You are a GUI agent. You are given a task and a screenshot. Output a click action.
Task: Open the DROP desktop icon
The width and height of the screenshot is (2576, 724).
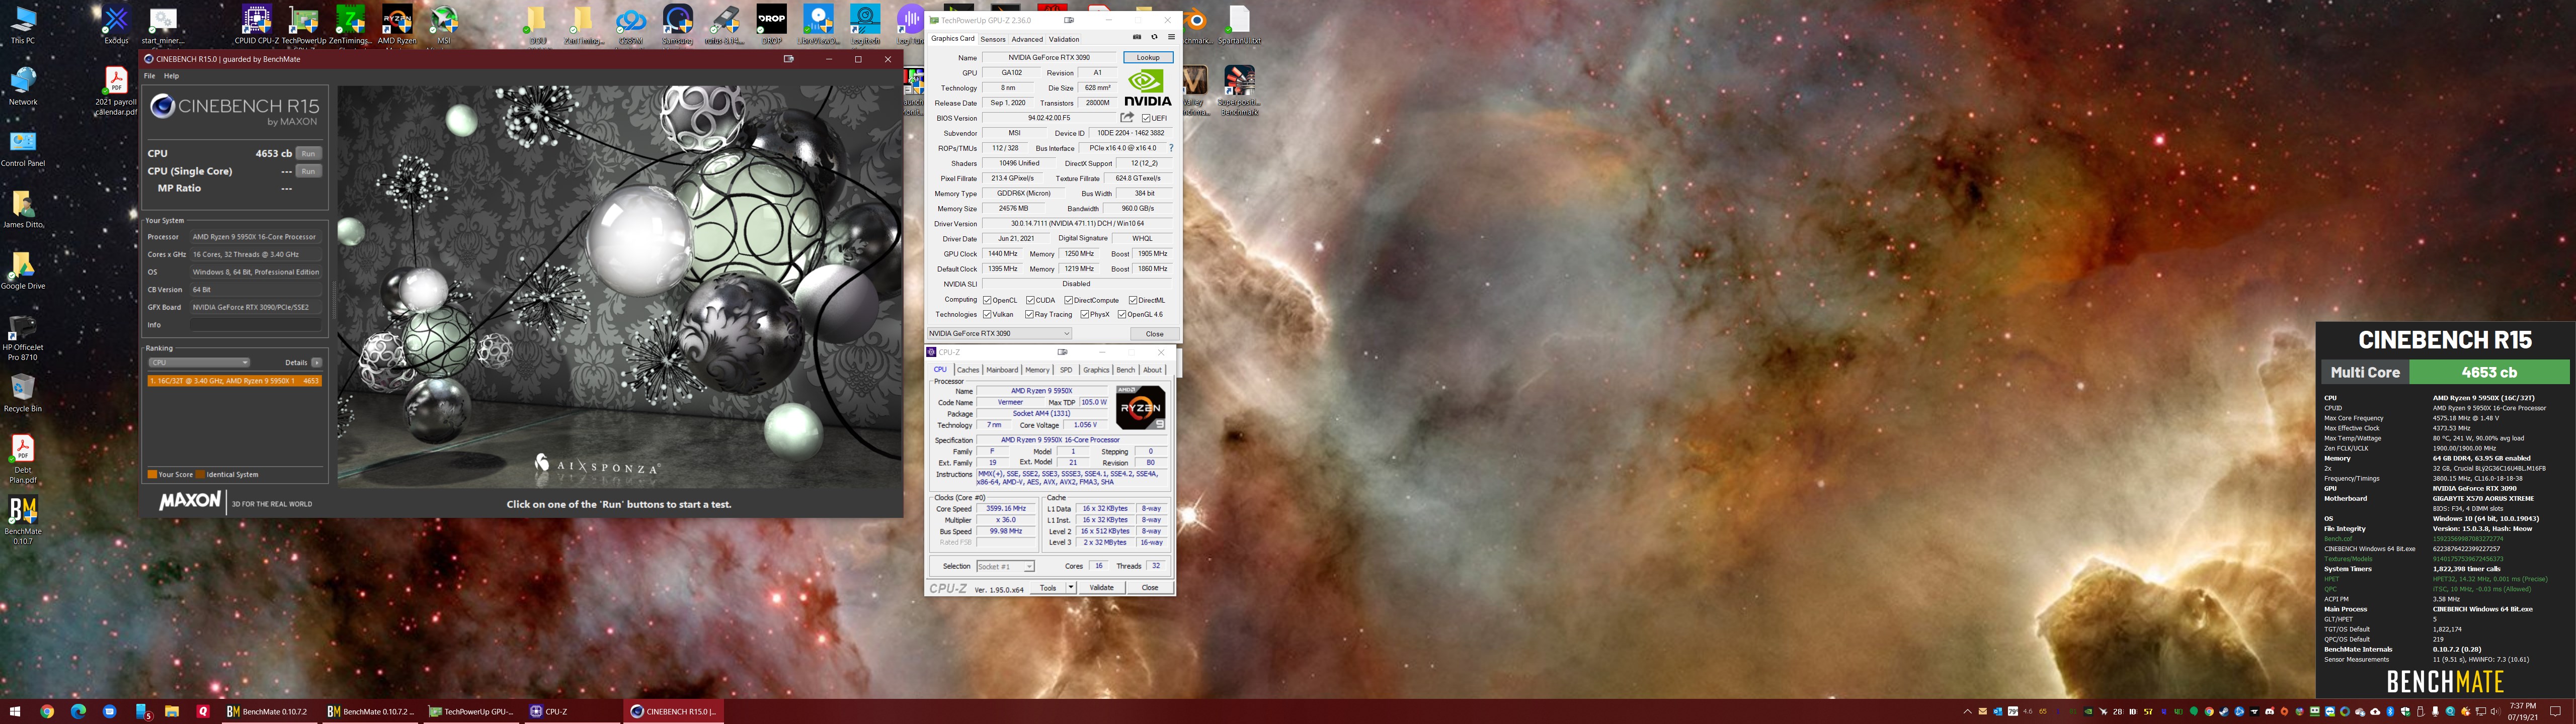coord(771,24)
